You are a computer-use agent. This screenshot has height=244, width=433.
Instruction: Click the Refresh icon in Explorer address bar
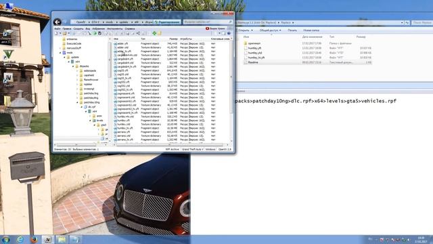(x=407, y=22)
